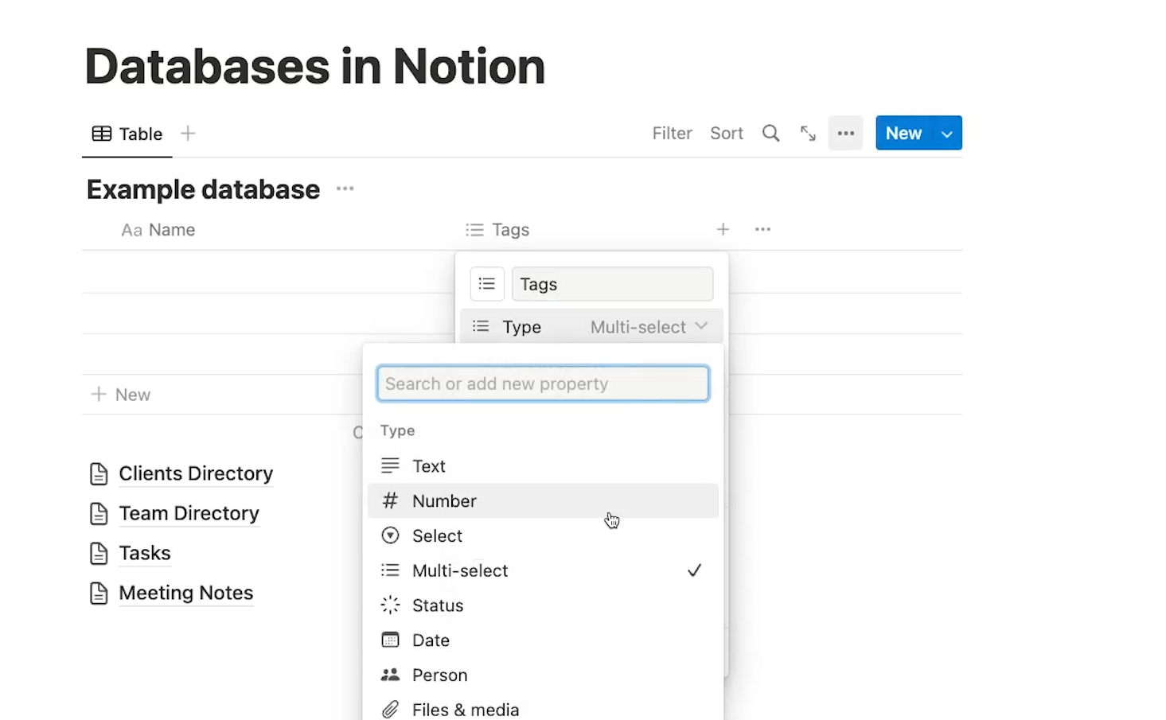Screen dimensions: 1166x720
Task: Open the Team Directory page link
Action: (x=189, y=513)
